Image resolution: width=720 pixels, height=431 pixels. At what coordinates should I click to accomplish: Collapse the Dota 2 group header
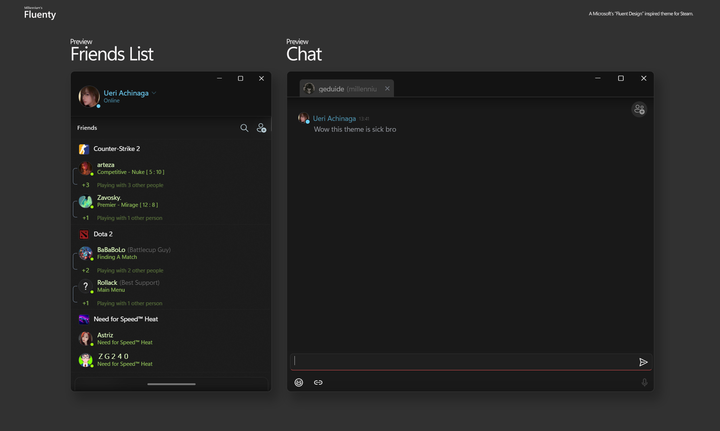point(171,234)
